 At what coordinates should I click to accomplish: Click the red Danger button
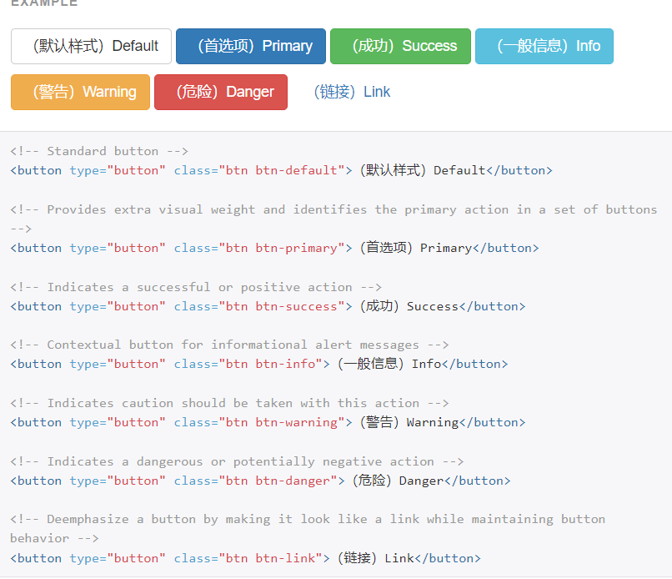click(221, 93)
